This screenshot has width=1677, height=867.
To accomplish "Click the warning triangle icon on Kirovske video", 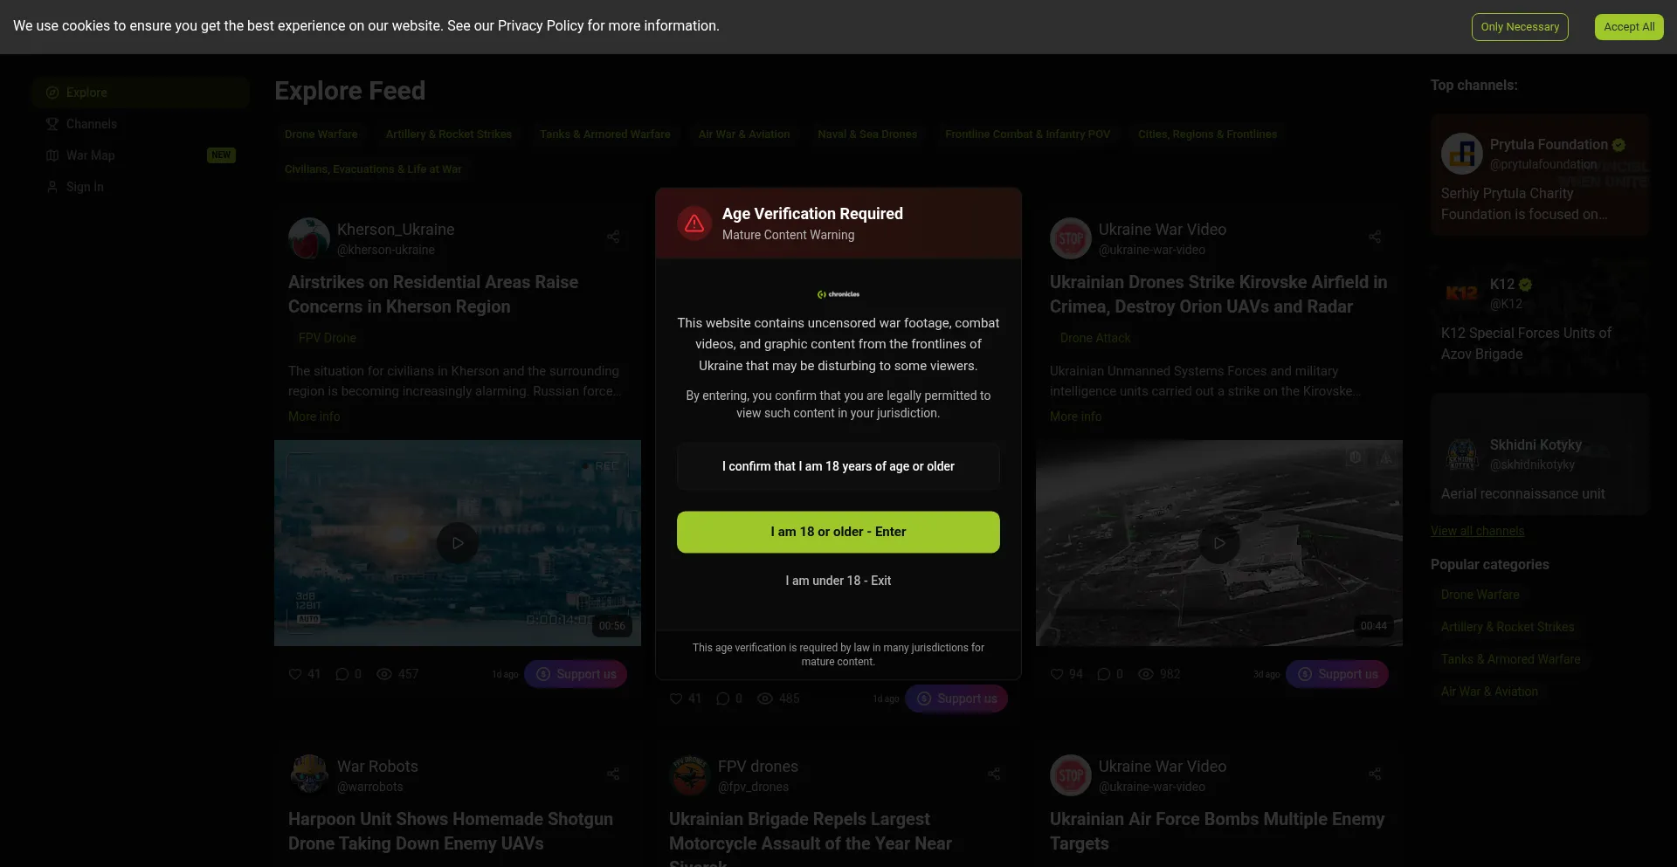I will 1385,458.
